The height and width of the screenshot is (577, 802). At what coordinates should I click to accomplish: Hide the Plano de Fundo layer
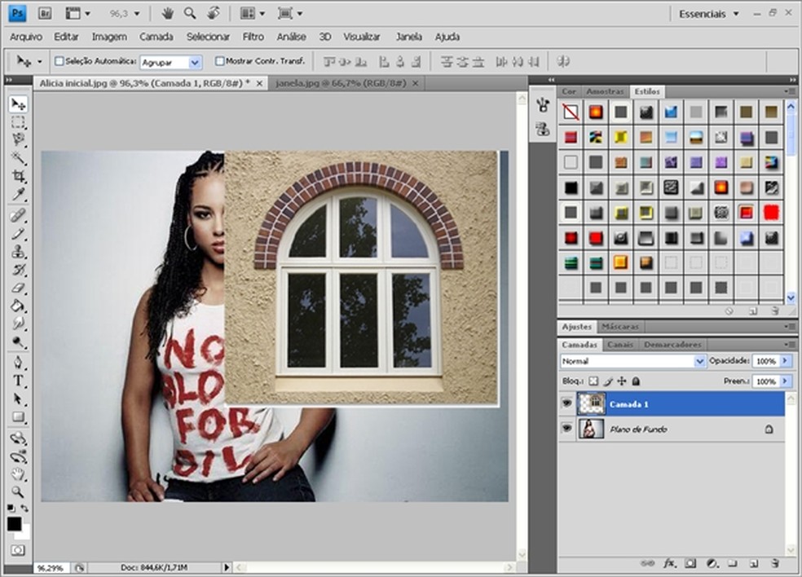(566, 429)
